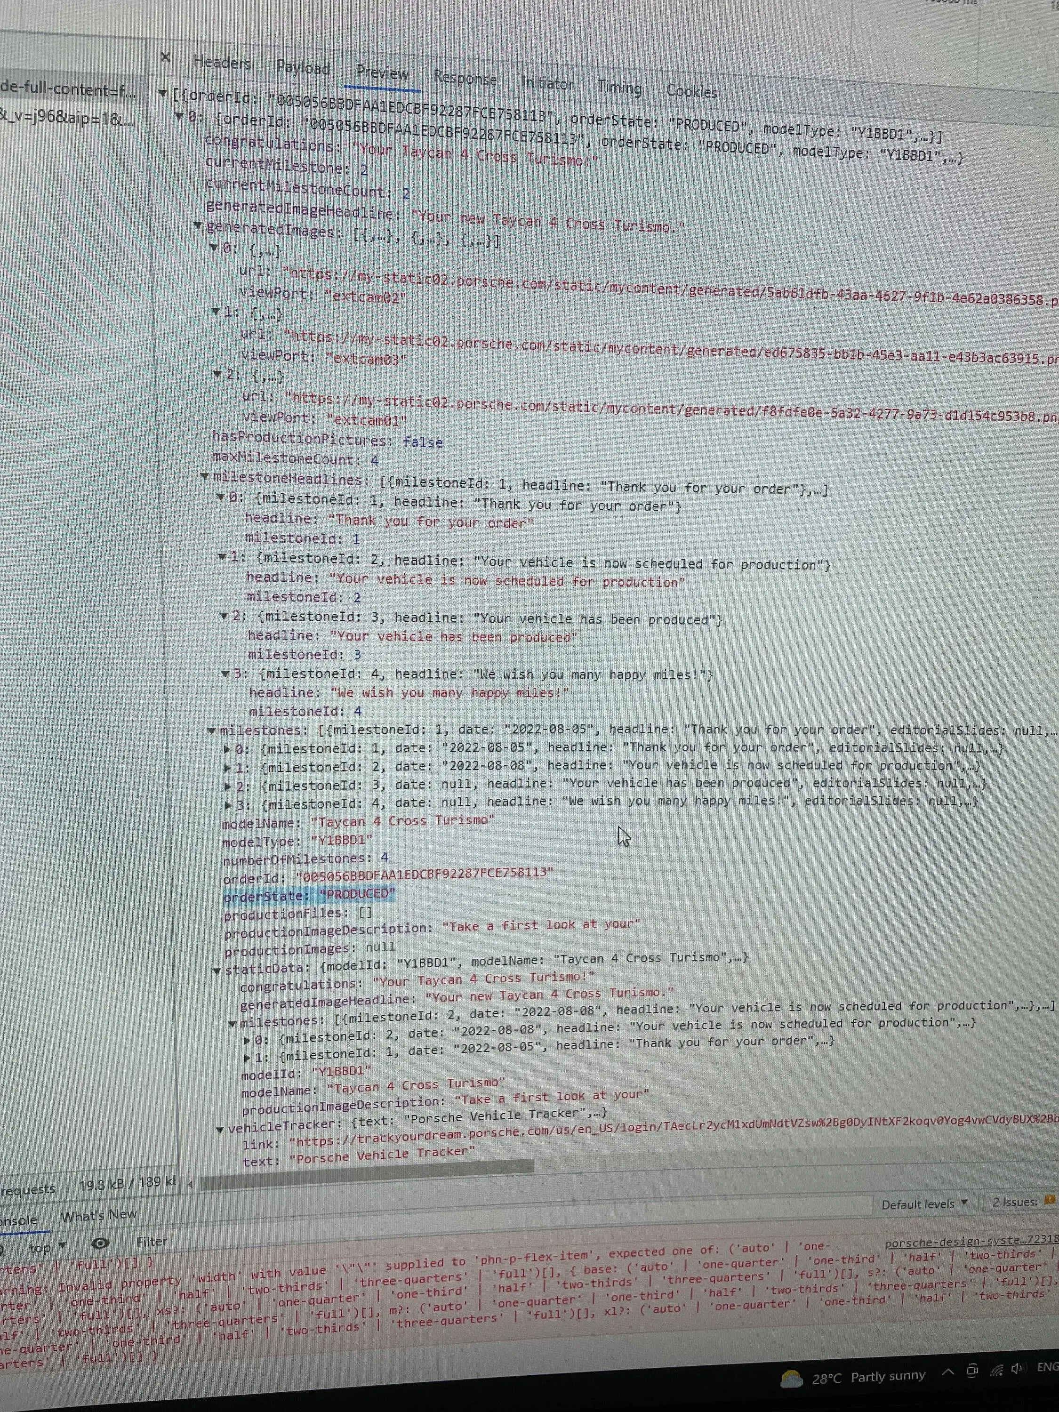This screenshot has height=1412, width=1059.
Task: Click the eye icon to create live expression
Action: [100, 1243]
